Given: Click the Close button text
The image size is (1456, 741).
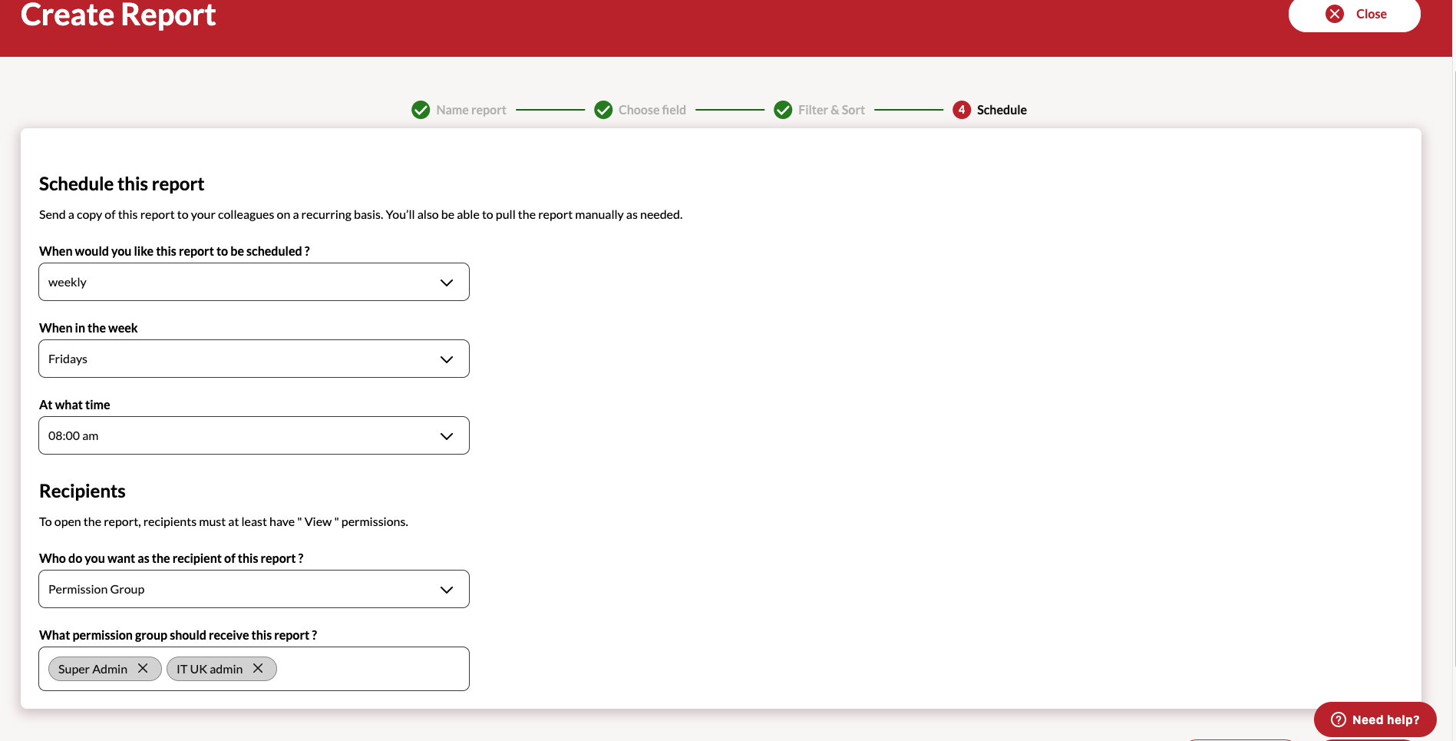Looking at the screenshot, I should [1371, 14].
